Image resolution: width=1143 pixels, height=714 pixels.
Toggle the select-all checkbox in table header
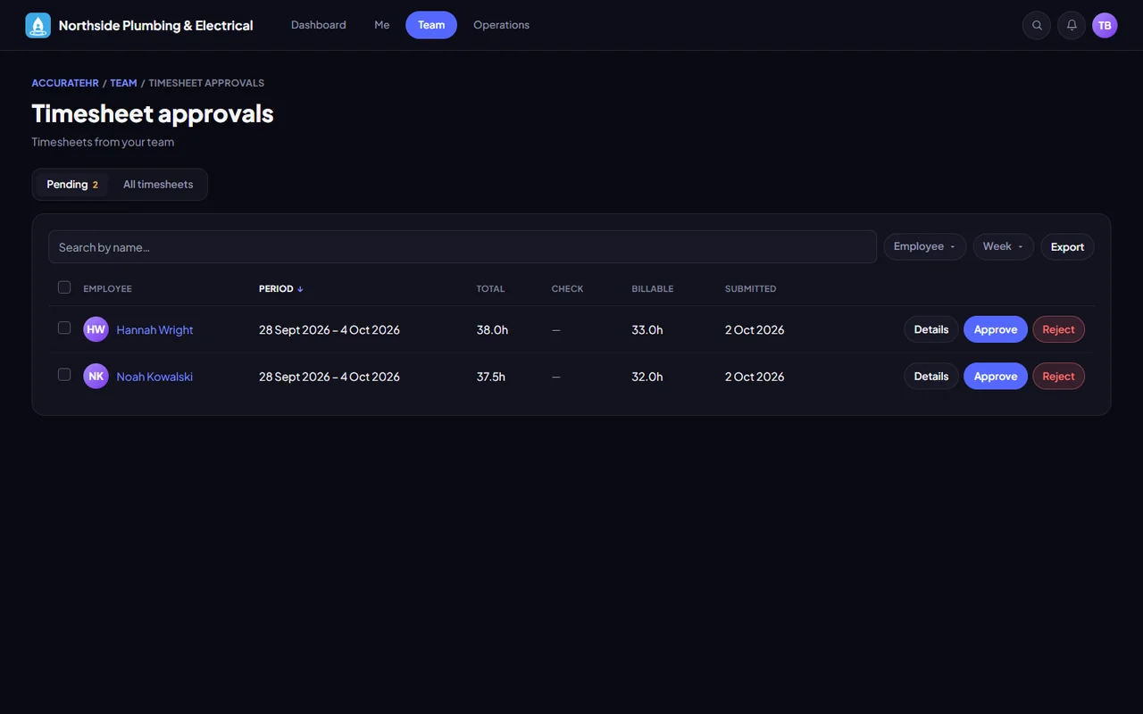click(x=64, y=287)
